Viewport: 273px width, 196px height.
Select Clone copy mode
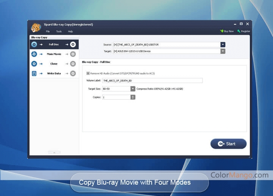tap(54, 64)
